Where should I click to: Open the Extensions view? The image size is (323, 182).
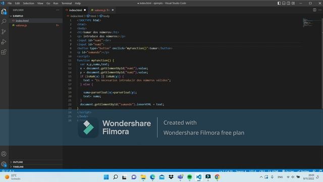(4, 52)
